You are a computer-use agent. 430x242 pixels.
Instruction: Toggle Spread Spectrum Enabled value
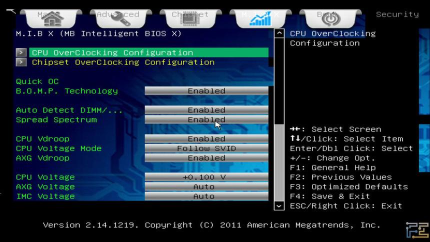pos(206,119)
